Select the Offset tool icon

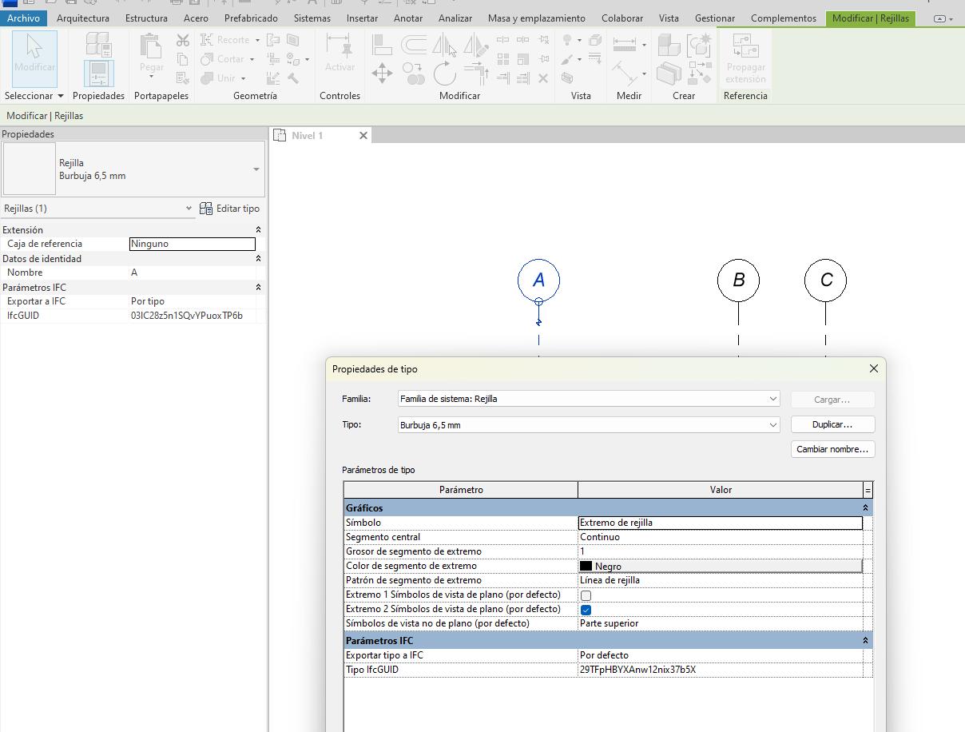413,45
